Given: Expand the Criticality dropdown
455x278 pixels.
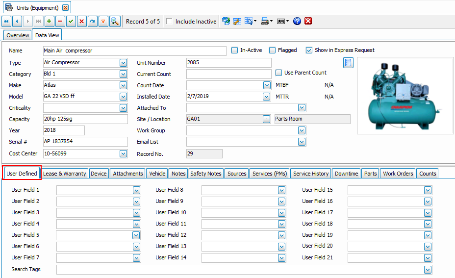Looking at the screenshot, I should (x=124, y=108).
